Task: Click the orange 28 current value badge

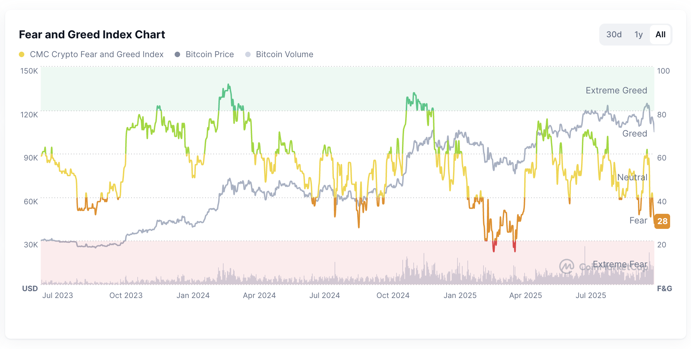Action: tap(662, 221)
